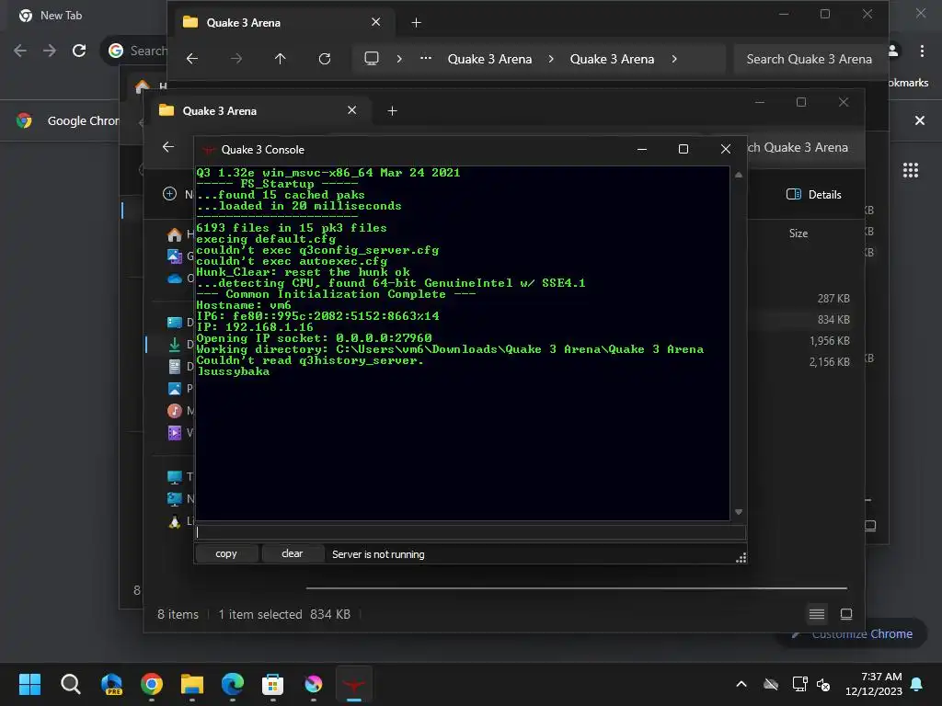Screen dimensions: 942x706
Task: Toggle the Details pane button
Action: [x=814, y=194]
